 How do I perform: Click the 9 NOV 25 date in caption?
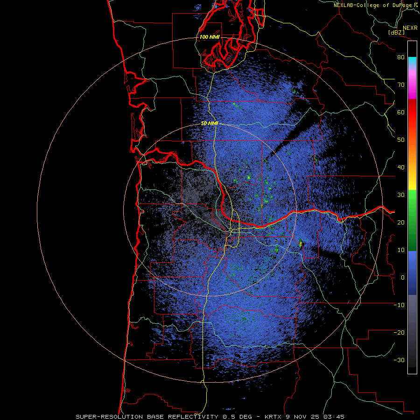(303, 417)
